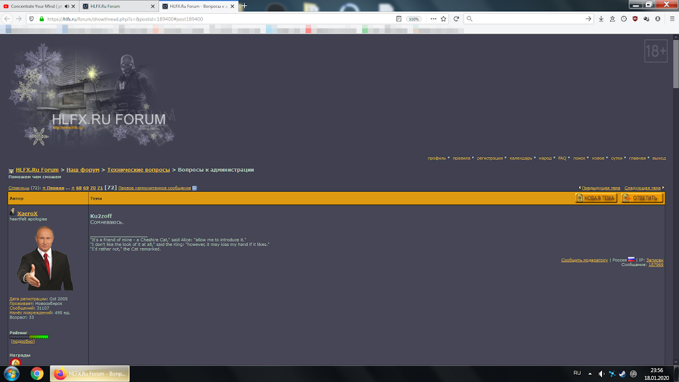Open XaeroX user profile link
This screenshot has height=382, width=679.
[27, 213]
